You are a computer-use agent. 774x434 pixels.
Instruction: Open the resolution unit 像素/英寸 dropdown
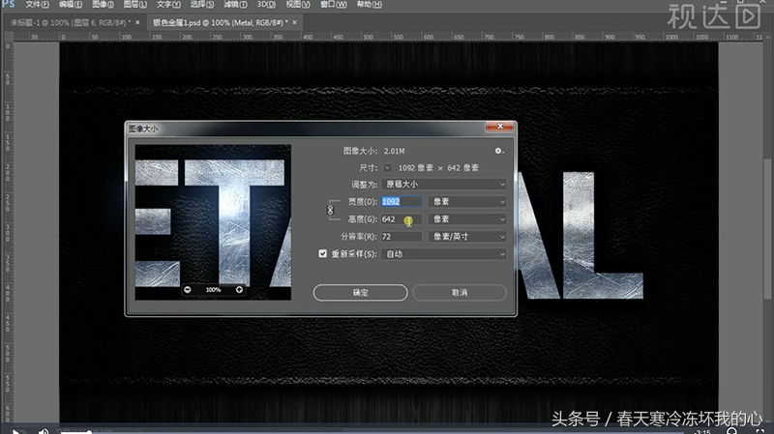click(467, 236)
